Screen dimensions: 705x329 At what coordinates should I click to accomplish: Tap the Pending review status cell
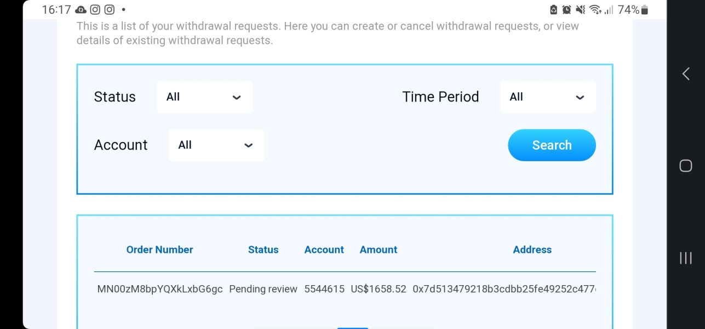click(263, 289)
